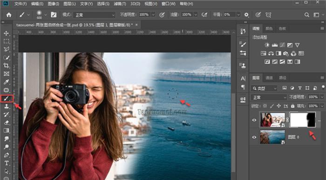The image size is (326, 180).
Task: Select the Eraser tool
Action: 6,122
